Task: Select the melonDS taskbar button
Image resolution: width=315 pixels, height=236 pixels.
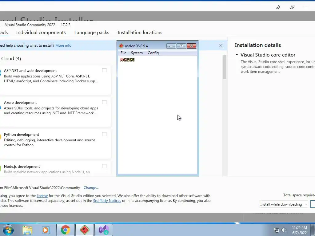Action: coord(84,230)
